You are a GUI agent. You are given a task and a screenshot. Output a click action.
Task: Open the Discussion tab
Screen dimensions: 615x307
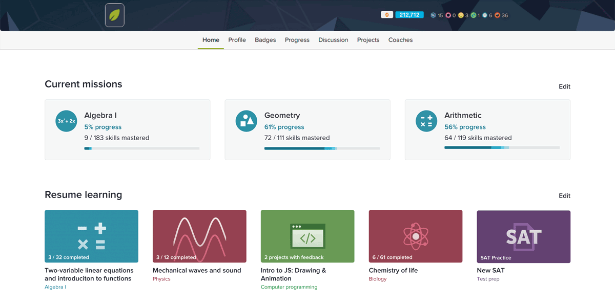(x=333, y=40)
